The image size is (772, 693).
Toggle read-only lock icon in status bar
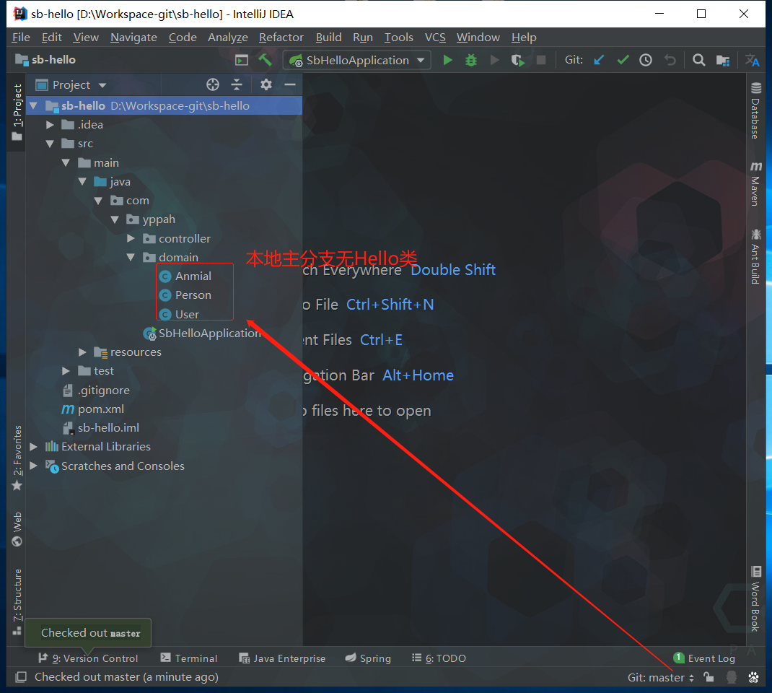[709, 677]
